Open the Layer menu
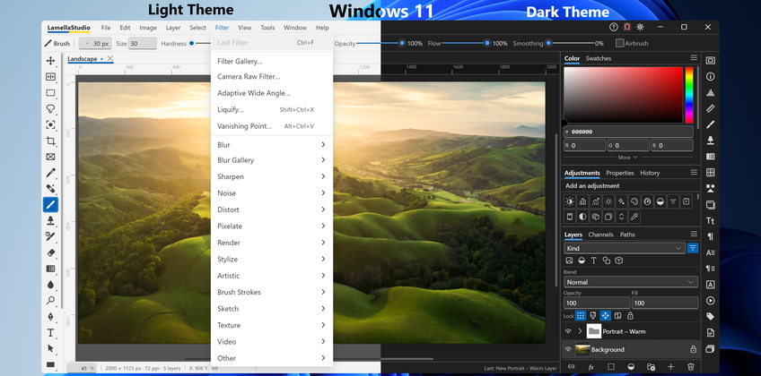The height and width of the screenshot is (376, 761). click(x=173, y=28)
